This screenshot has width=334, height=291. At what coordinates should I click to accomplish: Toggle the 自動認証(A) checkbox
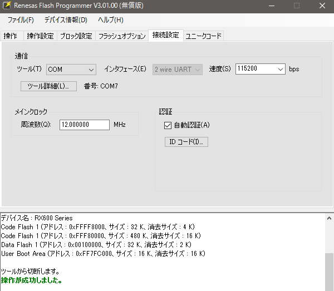tap(168, 125)
